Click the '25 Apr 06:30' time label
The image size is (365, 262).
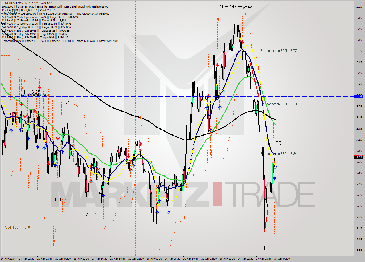(x=63, y=259)
